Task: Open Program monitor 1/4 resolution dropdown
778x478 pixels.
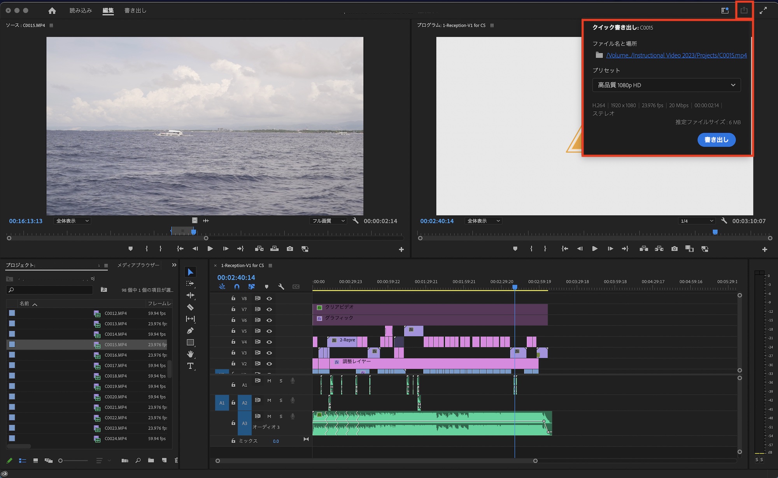Action: [x=697, y=221]
